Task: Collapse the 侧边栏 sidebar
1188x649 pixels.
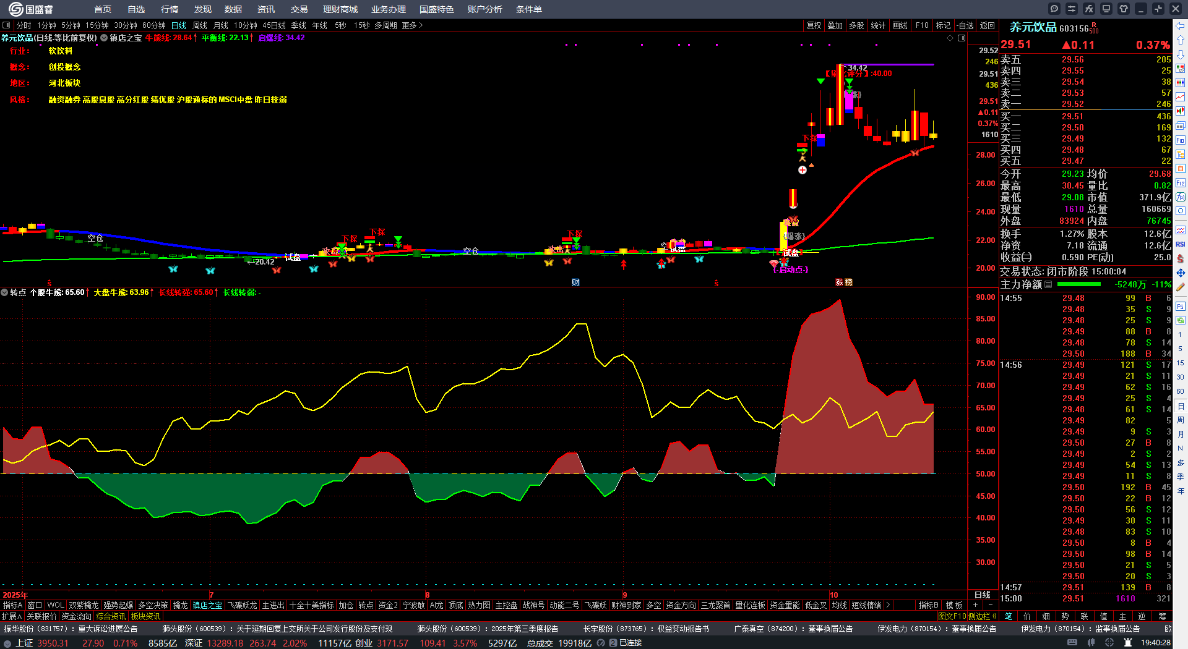Action: (981, 616)
